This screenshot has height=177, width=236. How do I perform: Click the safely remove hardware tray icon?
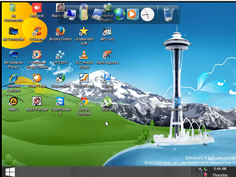tap(205, 169)
